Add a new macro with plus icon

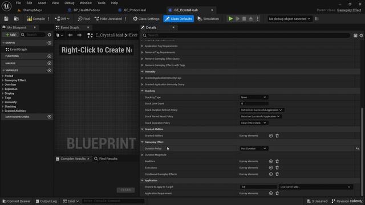50,63
